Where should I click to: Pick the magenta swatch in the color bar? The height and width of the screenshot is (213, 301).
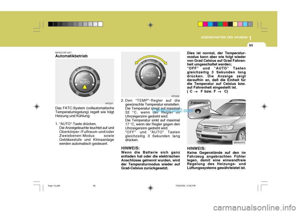click(205, 24)
